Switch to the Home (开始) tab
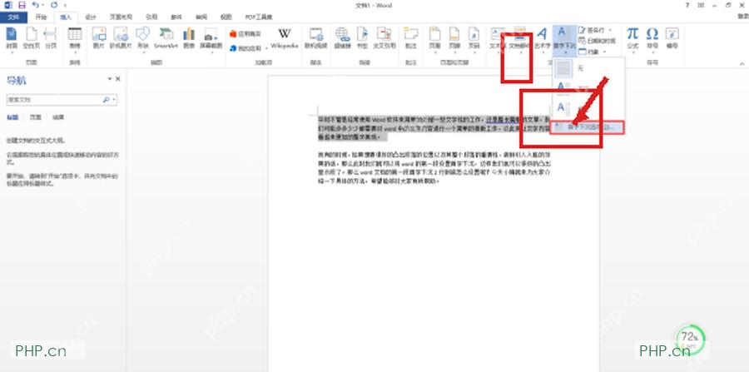 click(41, 17)
